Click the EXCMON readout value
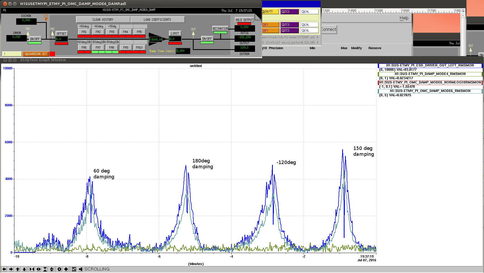The height and width of the screenshot is (273, 484). 26,21
